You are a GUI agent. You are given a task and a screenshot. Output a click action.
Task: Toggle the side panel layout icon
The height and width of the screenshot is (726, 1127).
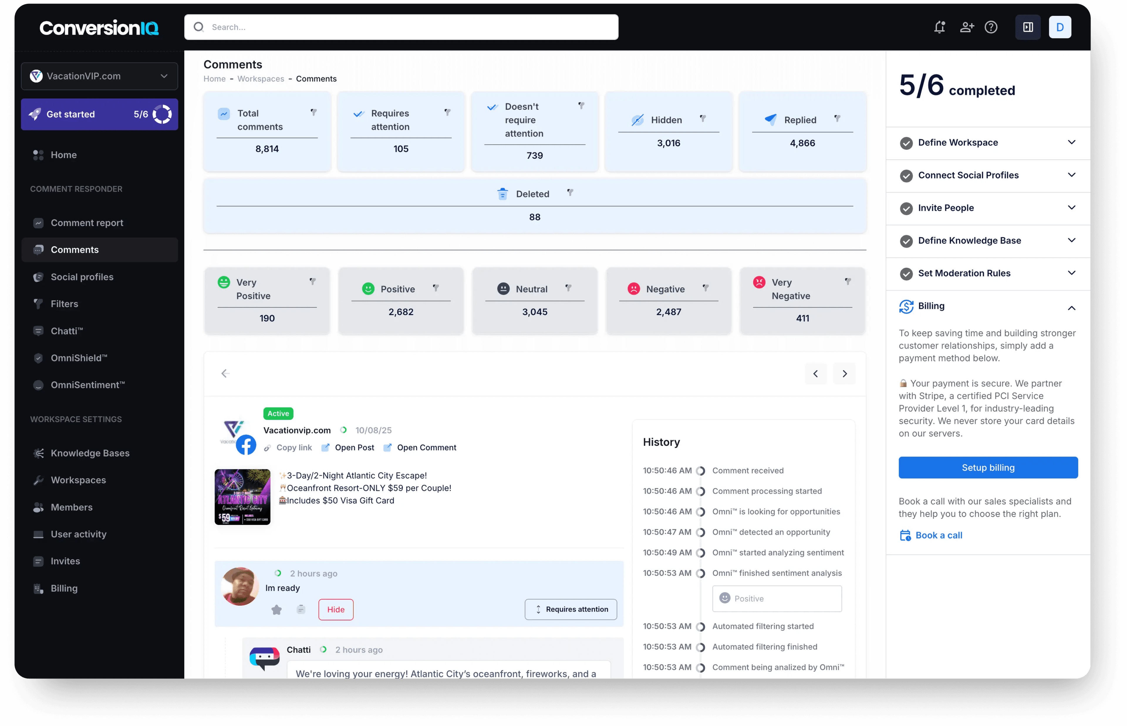tap(1028, 27)
